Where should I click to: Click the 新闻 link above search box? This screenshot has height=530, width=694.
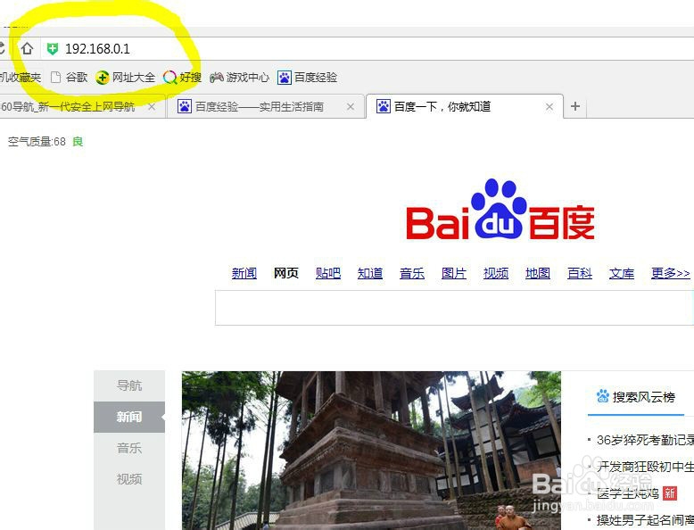click(x=244, y=273)
